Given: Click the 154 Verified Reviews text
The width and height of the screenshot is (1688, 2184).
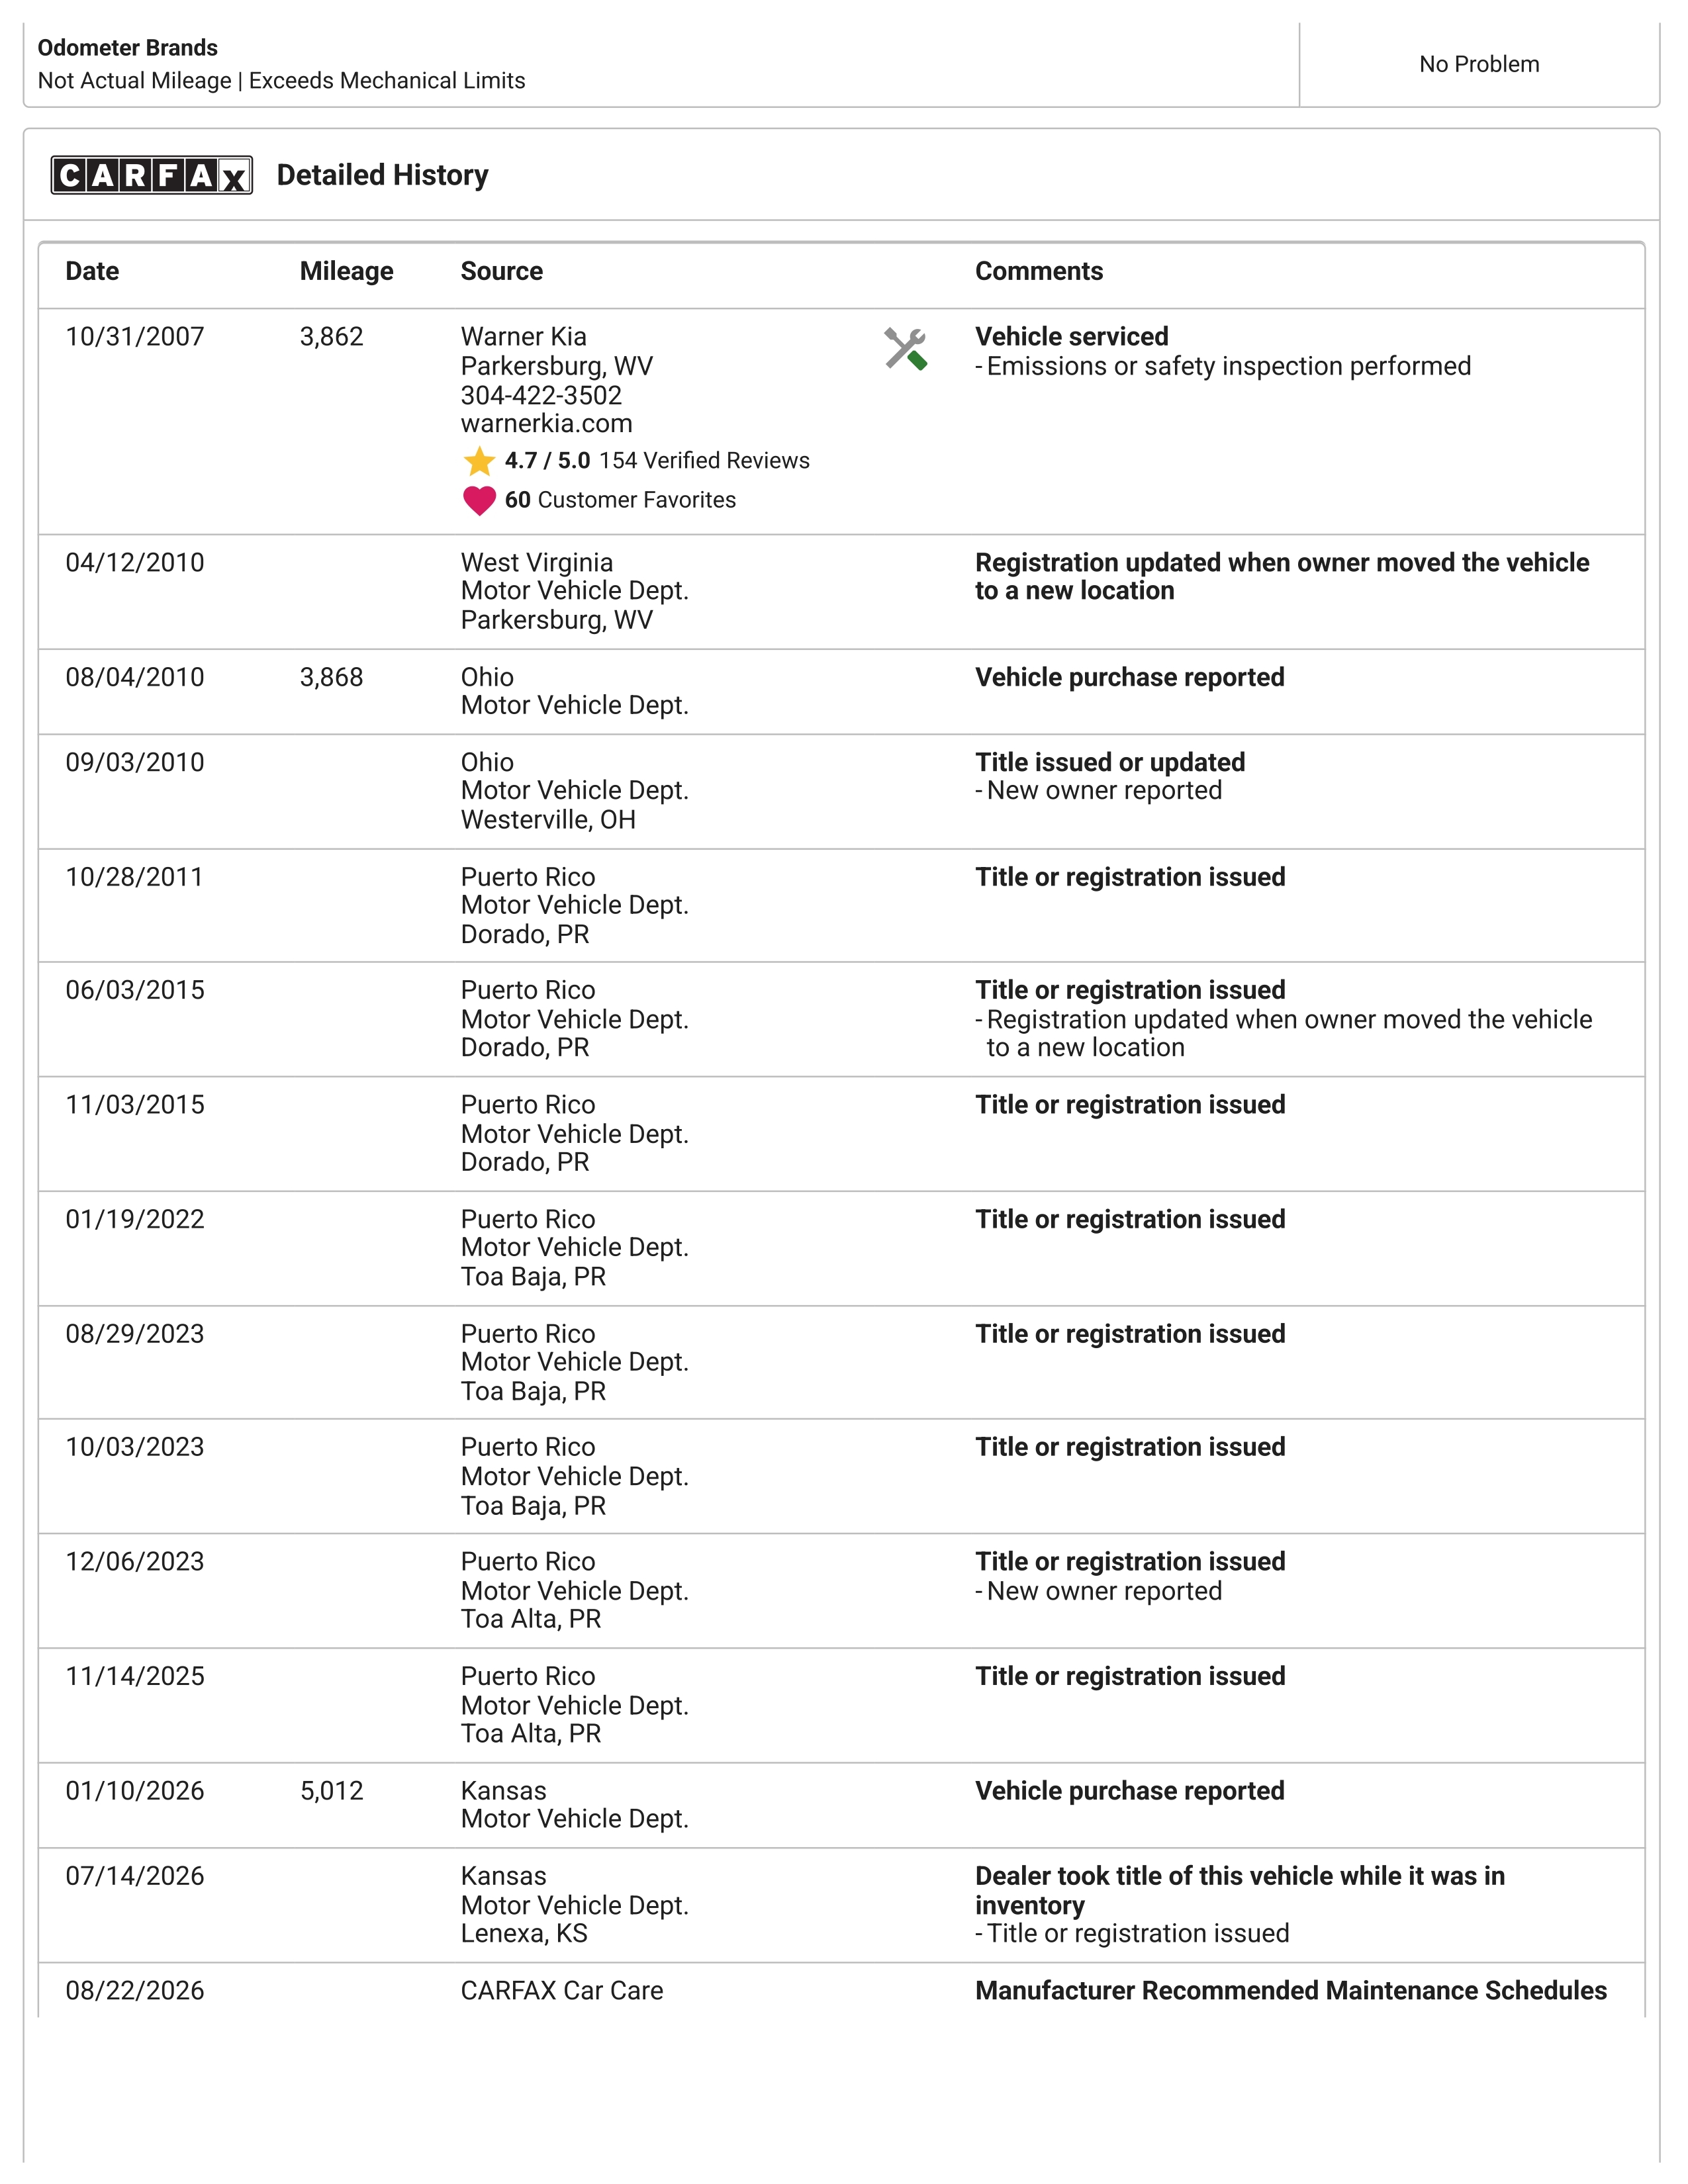Looking at the screenshot, I should (x=704, y=461).
